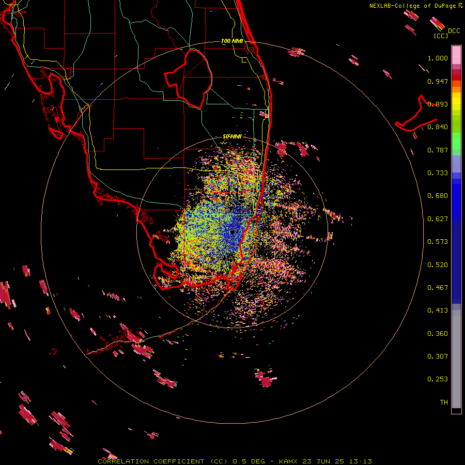
Task: Pick the light pink swatch atop color bar
Action: point(456,55)
